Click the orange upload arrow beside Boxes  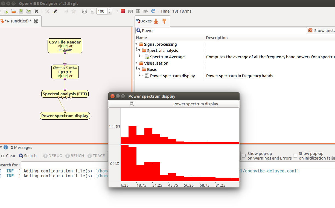pos(164,21)
